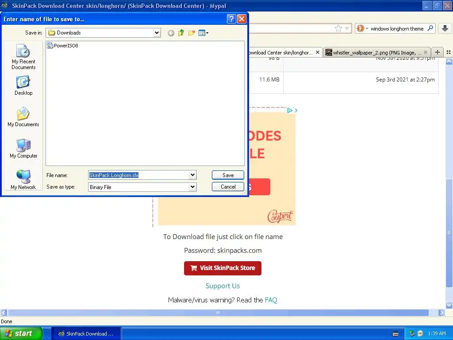Click the File name input field
This screenshot has width=453, height=340.
click(x=138, y=175)
